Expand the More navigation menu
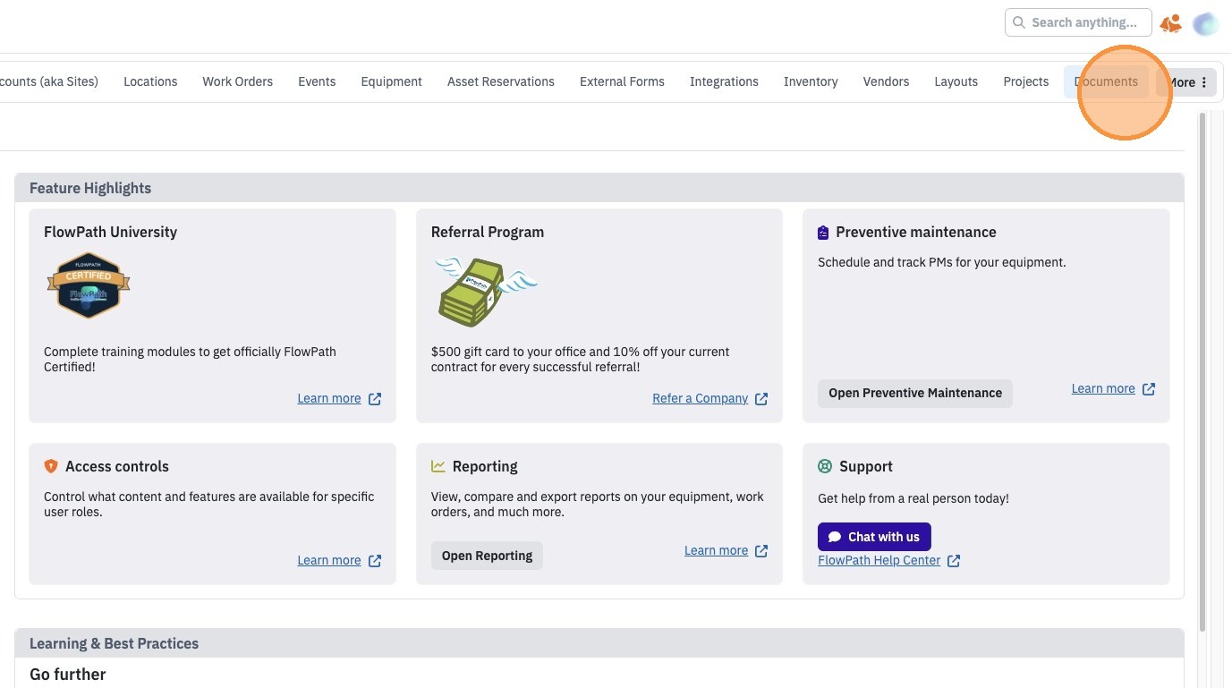This screenshot has height=688, width=1232. [1186, 82]
